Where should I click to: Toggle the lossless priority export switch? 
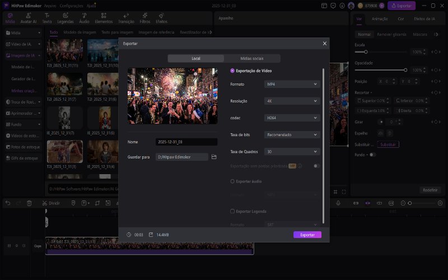click(x=316, y=166)
